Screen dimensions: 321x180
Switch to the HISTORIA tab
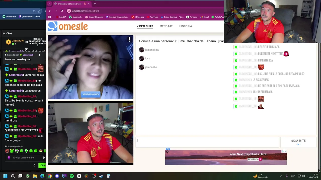(x=186, y=26)
